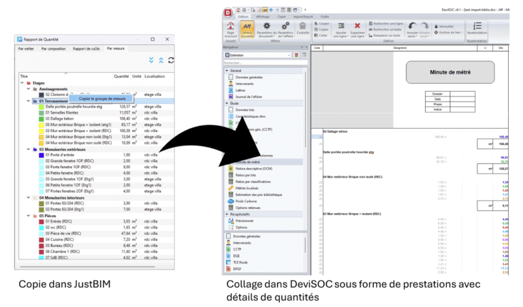The height and width of the screenshot is (307, 523).
Task: Collapse 03 Menuiseries extérieures group
Action: pyautogui.click(x=29, y=149)
